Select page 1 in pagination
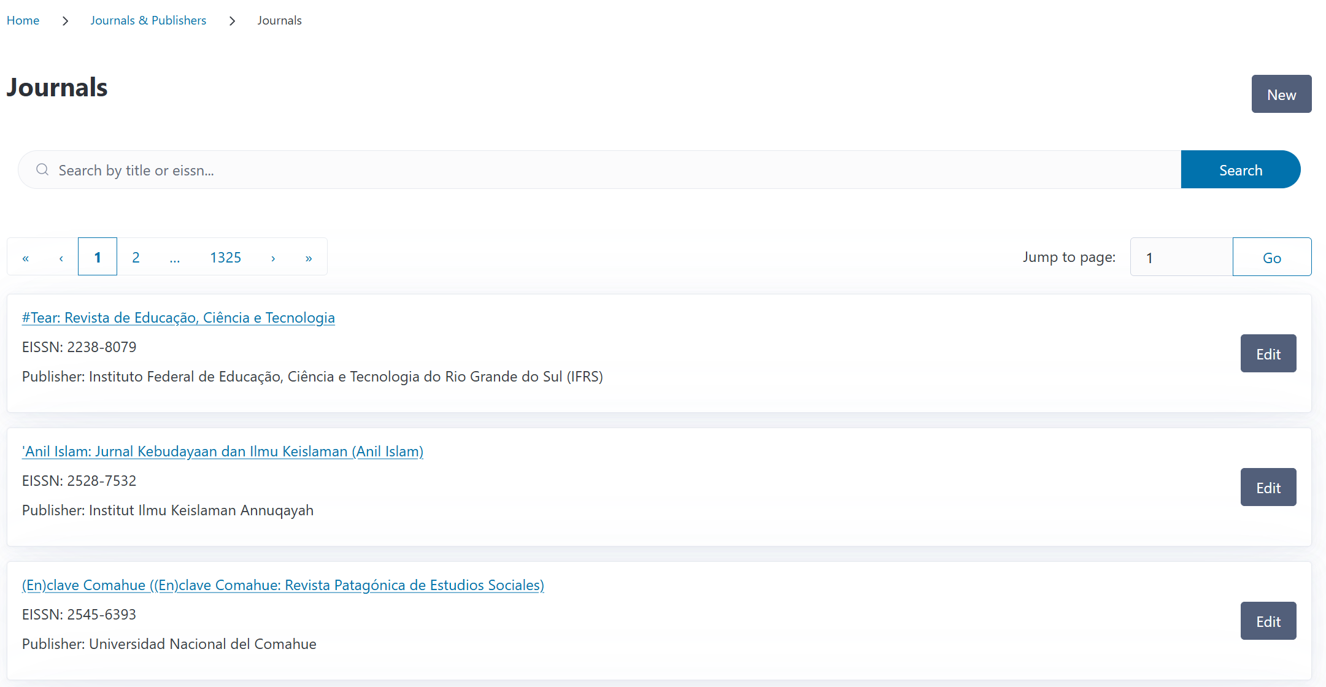The image size is (1326, 687). (98, 257)
